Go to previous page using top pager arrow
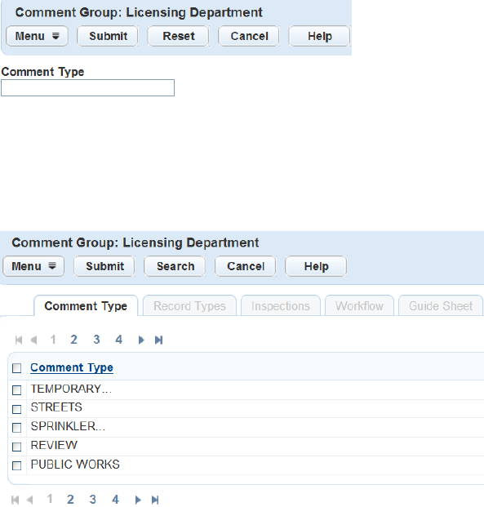The height and width of the screenshot is (507, 484). pos(33,340)
